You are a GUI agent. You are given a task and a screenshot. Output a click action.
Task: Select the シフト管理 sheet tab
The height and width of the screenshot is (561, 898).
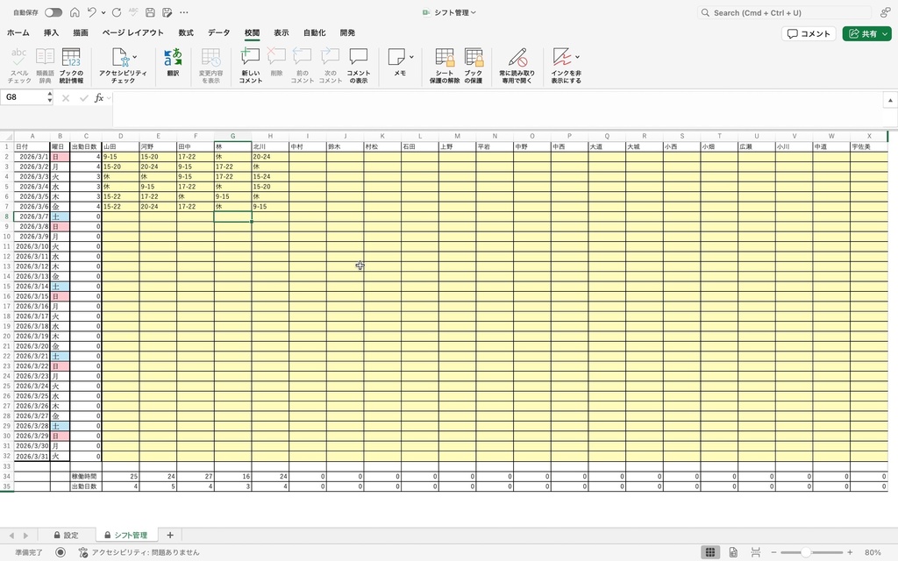[126, 536]
